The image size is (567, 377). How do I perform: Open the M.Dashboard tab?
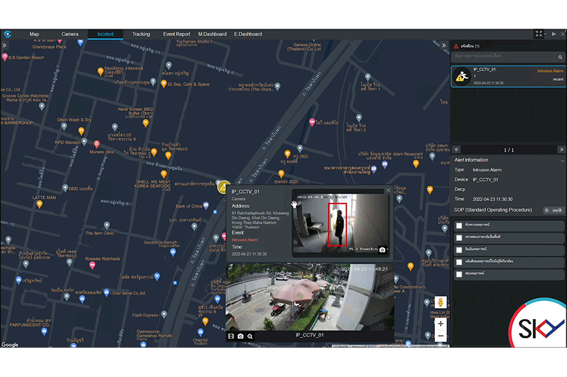coord(212,34)
